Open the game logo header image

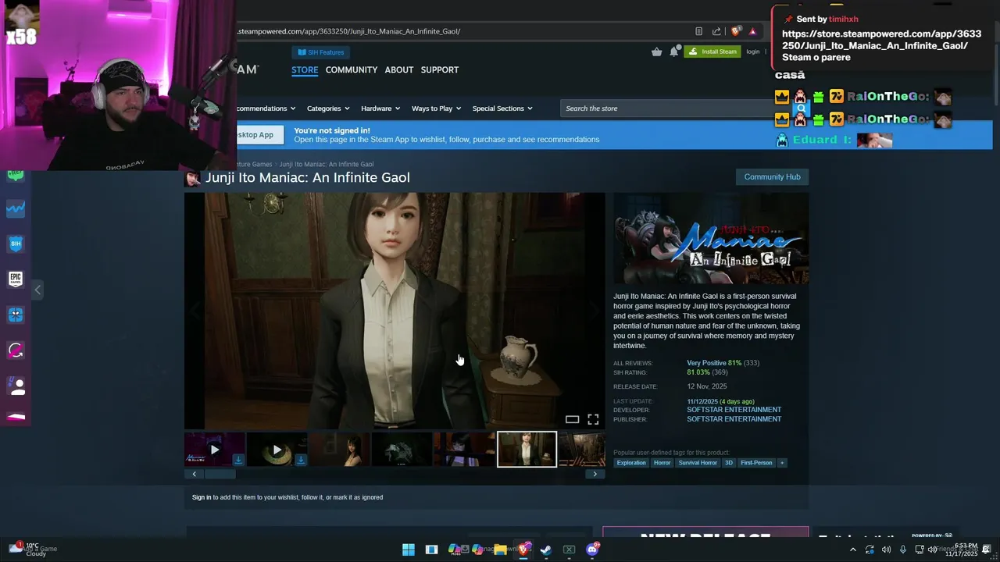pos(711,238)
